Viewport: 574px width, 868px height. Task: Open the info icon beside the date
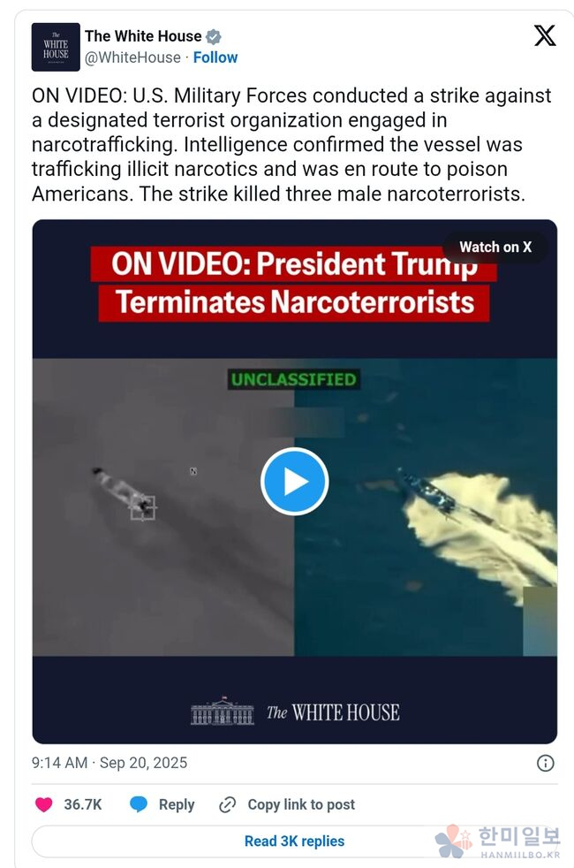tap(545, 764)
